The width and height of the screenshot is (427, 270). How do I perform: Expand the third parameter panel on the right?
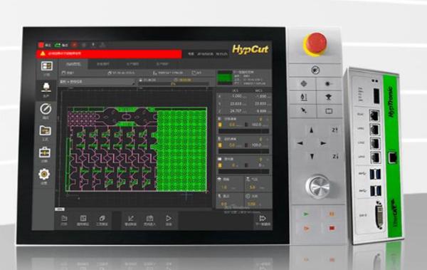click(x=243, y=160)
